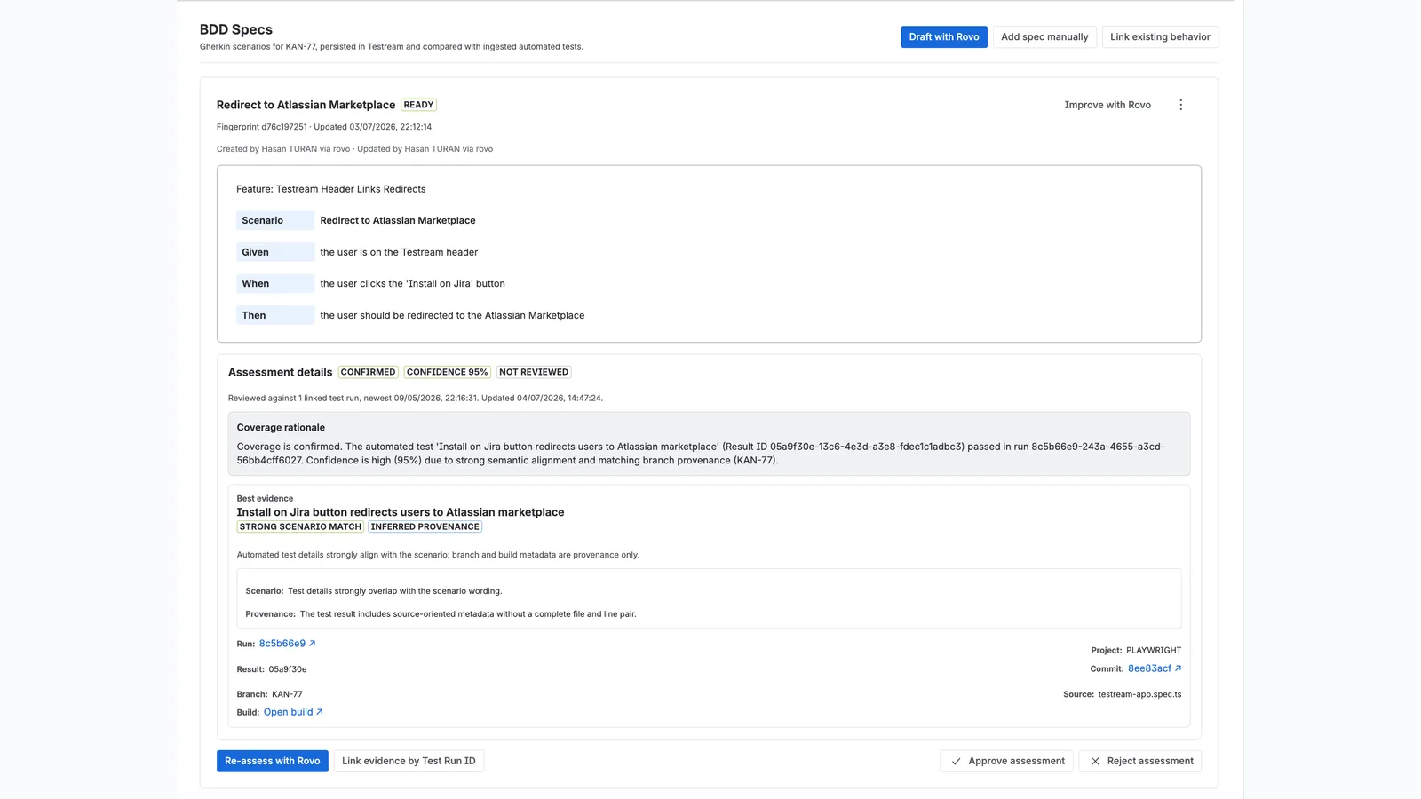Image resolution: width=1421 pixels, height=799 pixels.
Task: Click the READY status badge
Action: point(418,105)
